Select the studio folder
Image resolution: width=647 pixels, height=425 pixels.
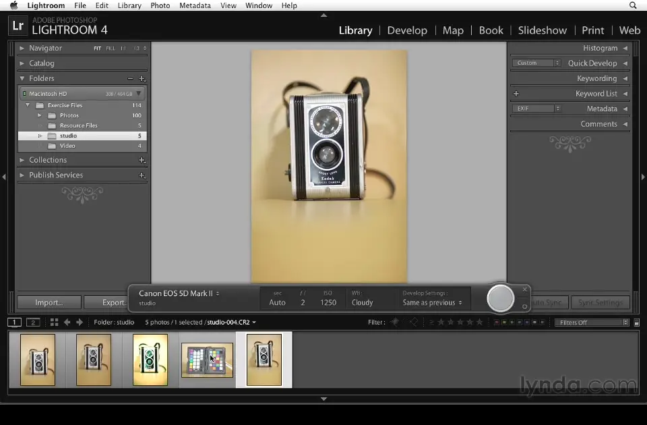[82, 136]
